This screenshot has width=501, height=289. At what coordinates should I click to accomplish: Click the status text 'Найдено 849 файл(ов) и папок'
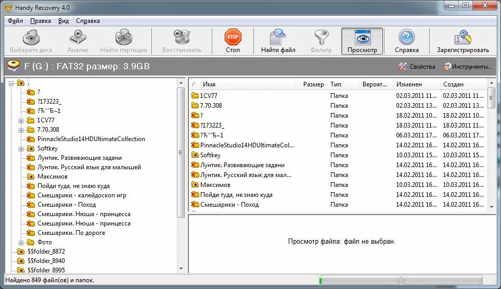pos(49,280)
